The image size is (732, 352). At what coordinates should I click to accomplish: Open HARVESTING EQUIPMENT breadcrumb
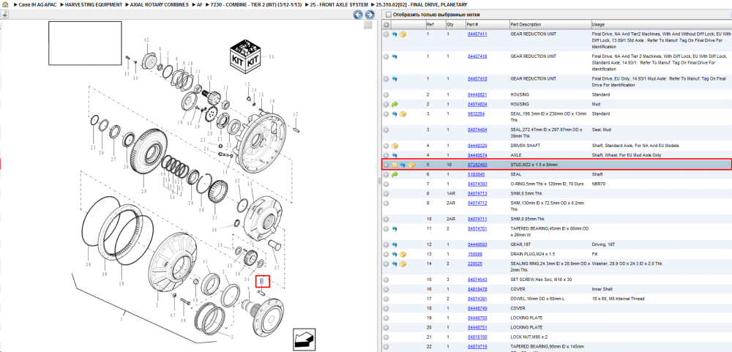[x=94, y=4]
